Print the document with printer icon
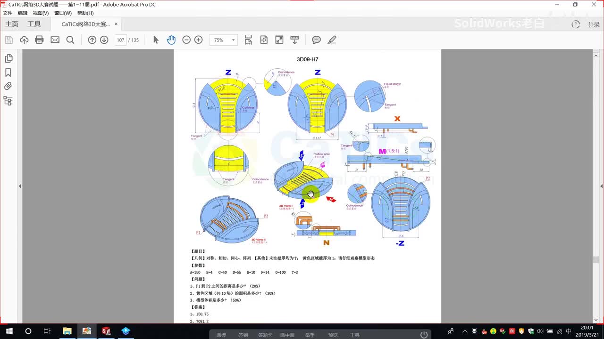Viewport: 604px width, 339px height. click(x=39, y=40)
